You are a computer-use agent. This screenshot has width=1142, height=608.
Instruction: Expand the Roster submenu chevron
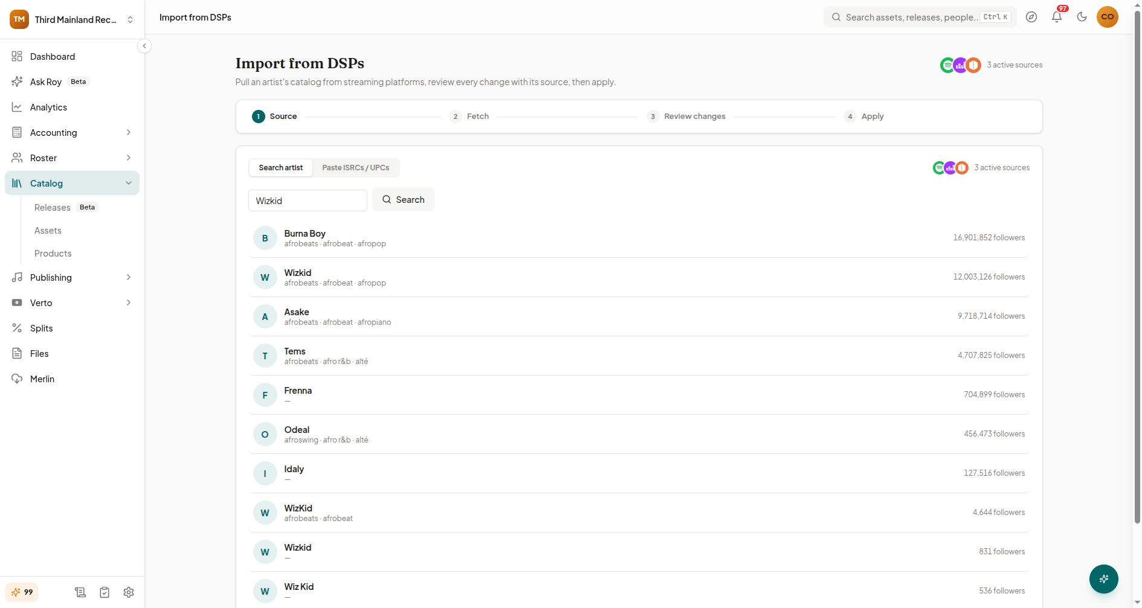tap(129, 158)
